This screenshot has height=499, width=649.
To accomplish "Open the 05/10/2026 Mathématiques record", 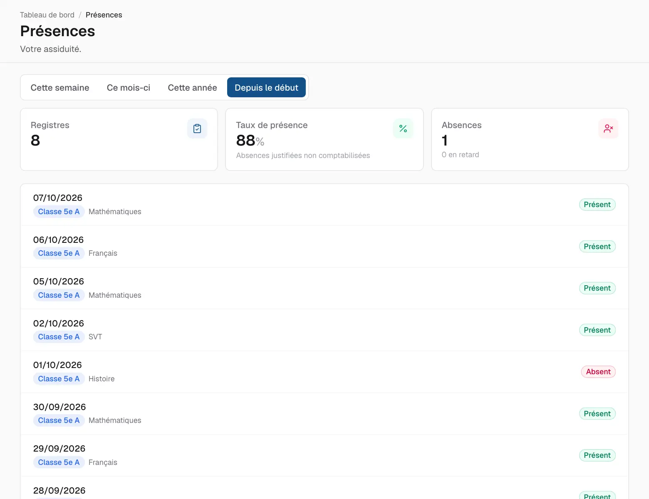I will 324,288.
